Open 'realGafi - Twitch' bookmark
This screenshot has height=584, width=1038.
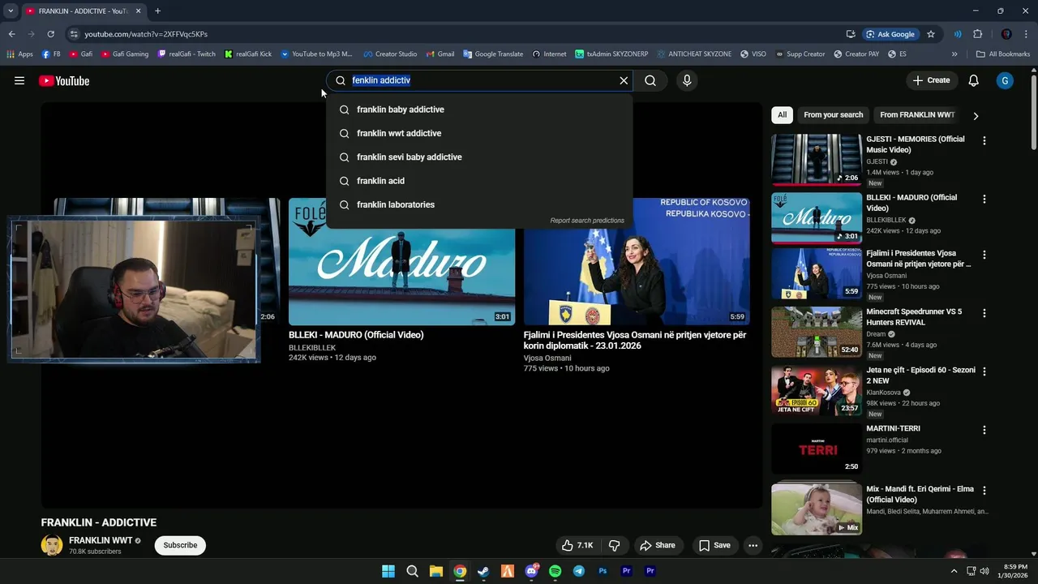click(x=187, y=54)
